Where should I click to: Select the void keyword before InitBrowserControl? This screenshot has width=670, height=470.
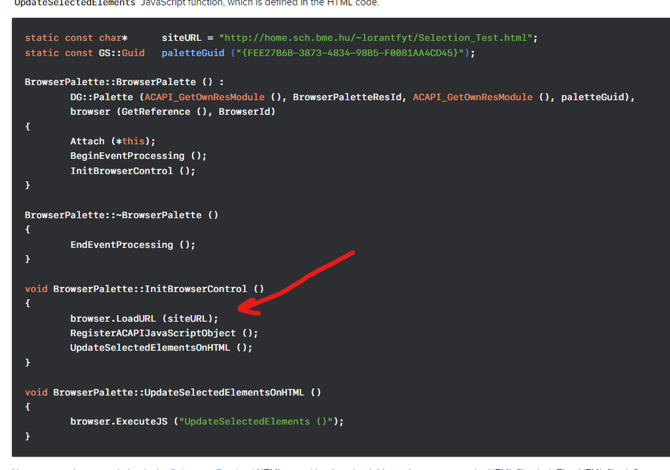pos(36,288)
